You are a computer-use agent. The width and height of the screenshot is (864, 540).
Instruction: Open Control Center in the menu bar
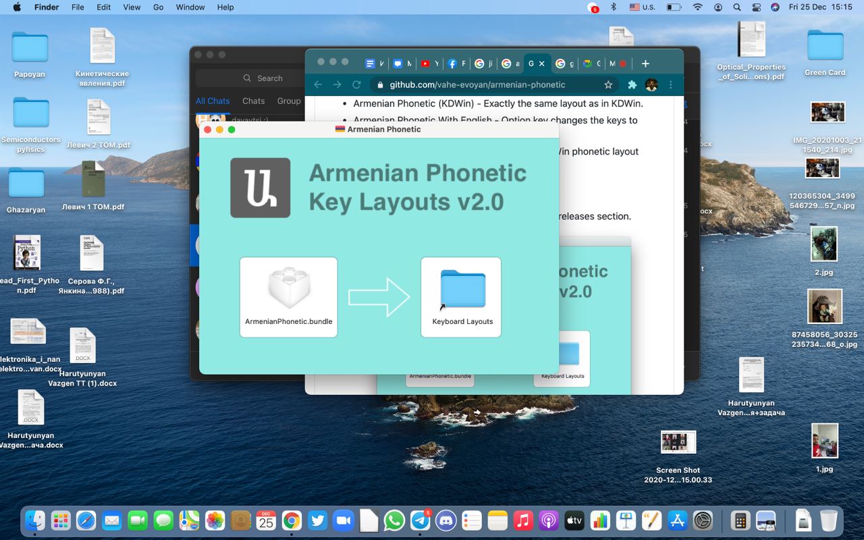(x=756, y=7)
